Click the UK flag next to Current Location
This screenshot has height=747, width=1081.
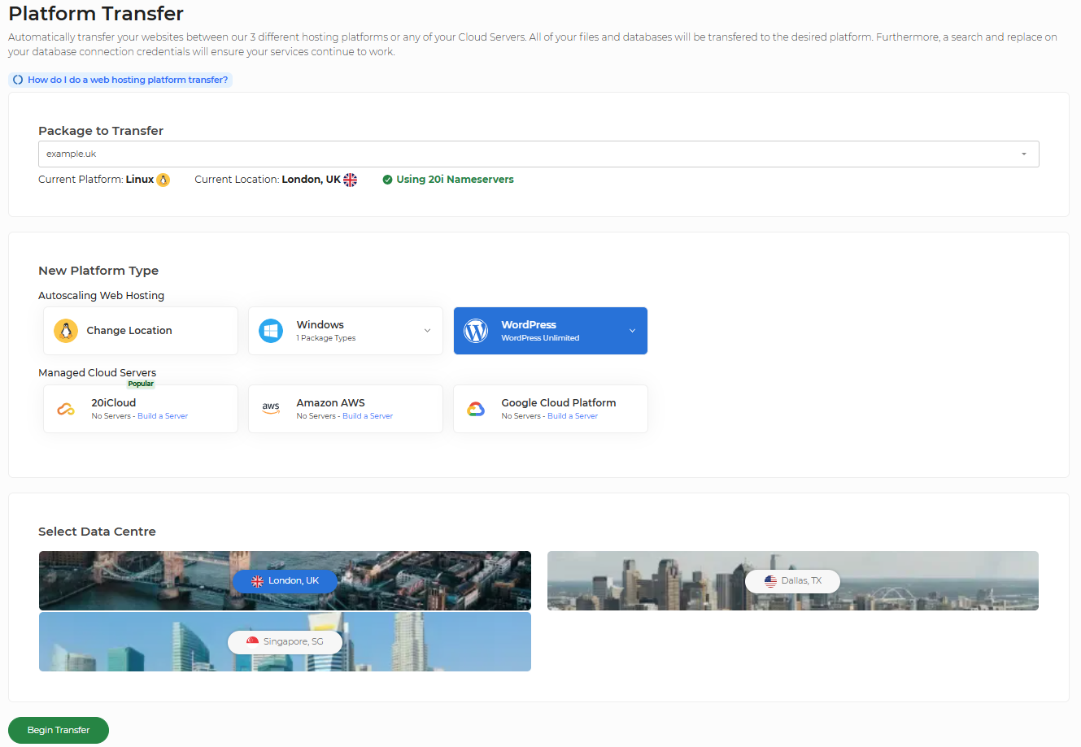click(351, 180)
